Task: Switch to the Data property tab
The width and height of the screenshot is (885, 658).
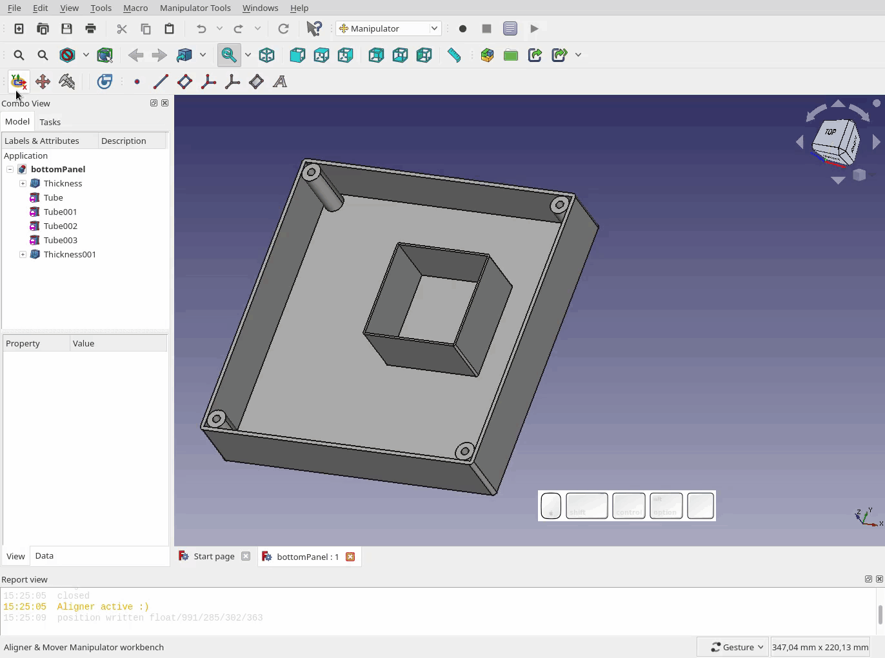Action: (44, 555)
